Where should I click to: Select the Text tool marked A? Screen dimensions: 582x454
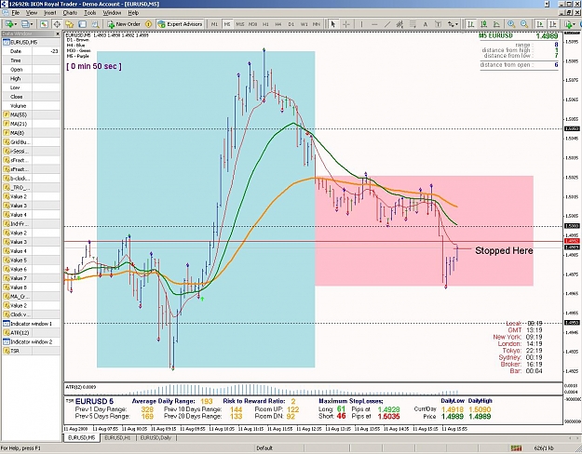click(425, 24)
